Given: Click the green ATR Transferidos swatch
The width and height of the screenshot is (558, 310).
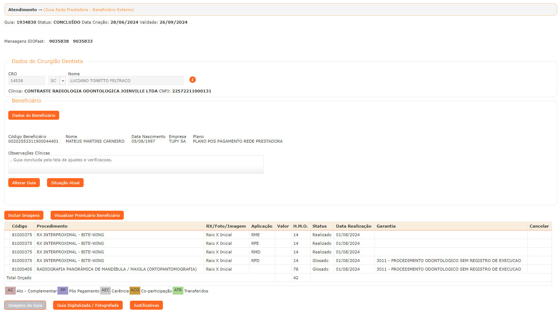Looking at the screenshot, I should (x=178, y=291).
